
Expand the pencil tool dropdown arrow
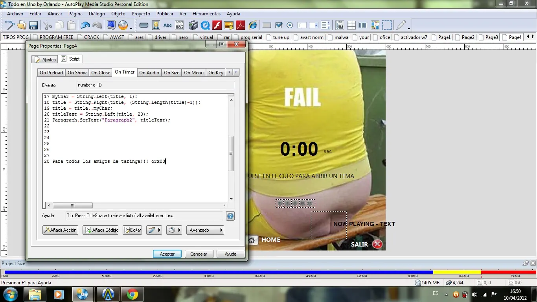tap(409, 28)
